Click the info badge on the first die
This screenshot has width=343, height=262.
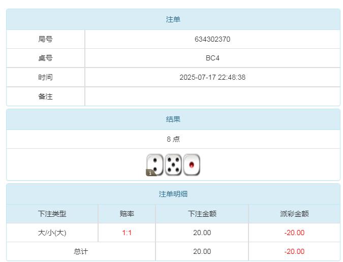[151, 173]
